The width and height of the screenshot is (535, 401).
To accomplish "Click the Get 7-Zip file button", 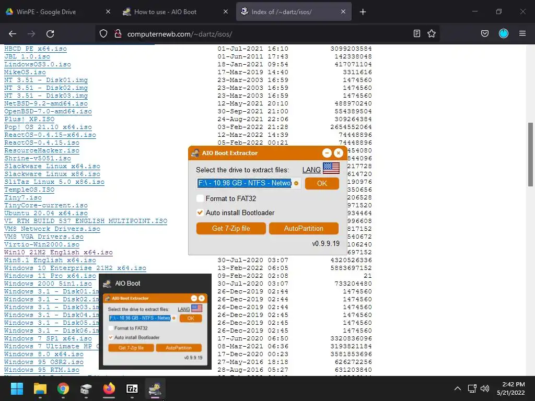I will point(231,229).
